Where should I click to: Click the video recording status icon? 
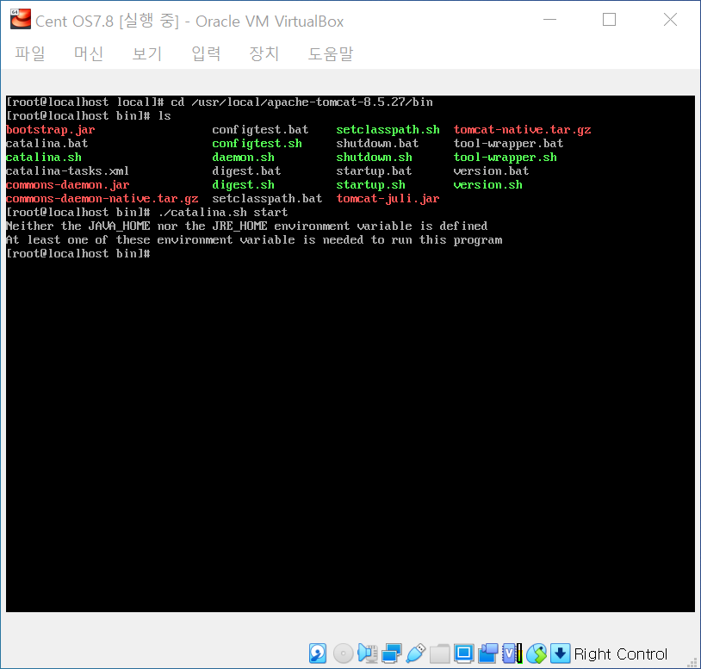(488, 654)
